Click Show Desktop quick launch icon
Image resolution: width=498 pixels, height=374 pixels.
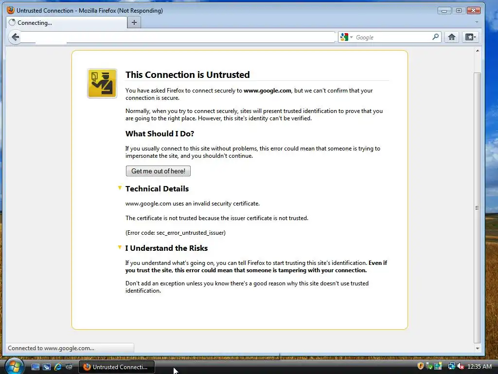[x=35, y=367]
